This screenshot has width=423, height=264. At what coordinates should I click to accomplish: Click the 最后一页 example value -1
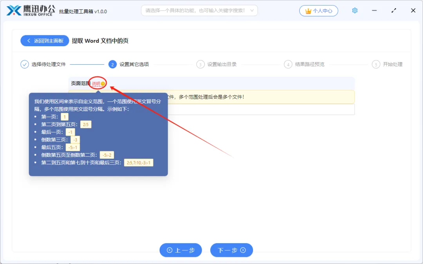coord(70,132)
